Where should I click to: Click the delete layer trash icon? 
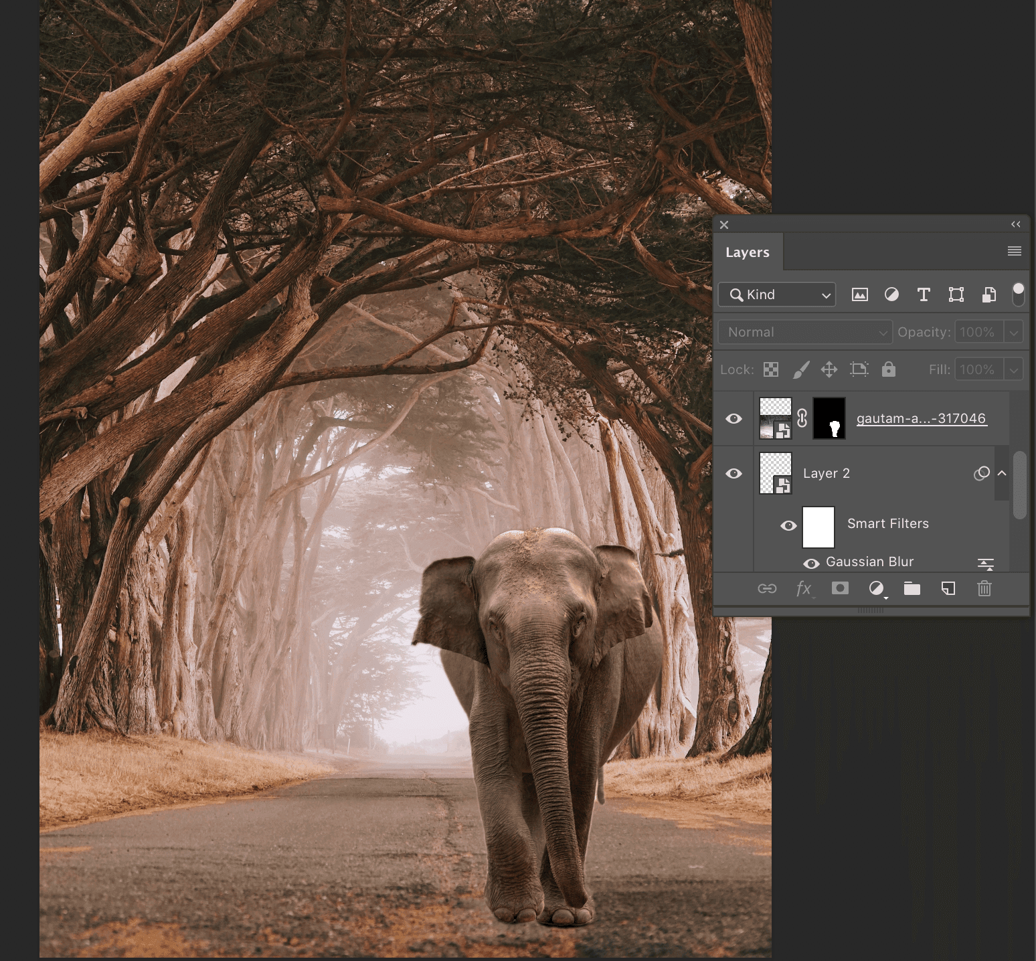click(x=984, y=588)
